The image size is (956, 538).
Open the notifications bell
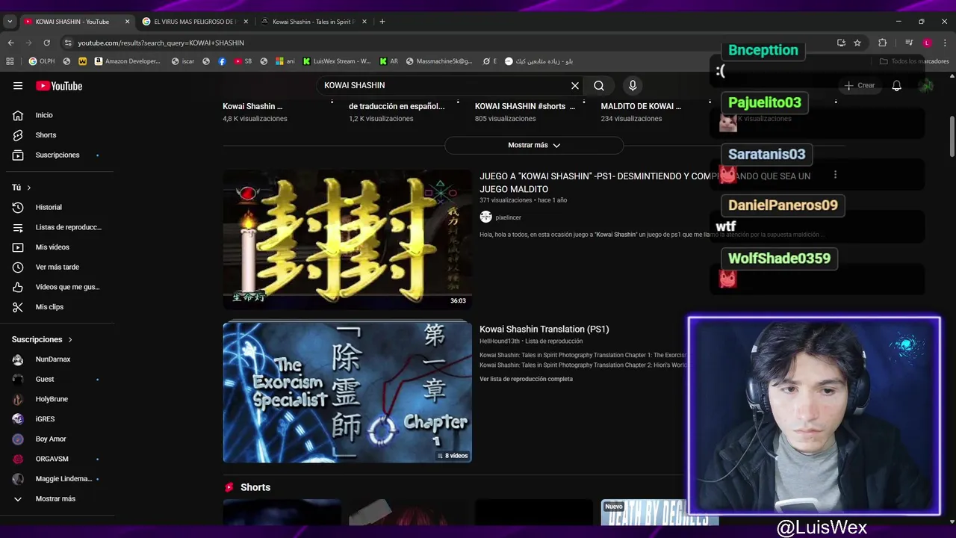[x=896, y=86]
